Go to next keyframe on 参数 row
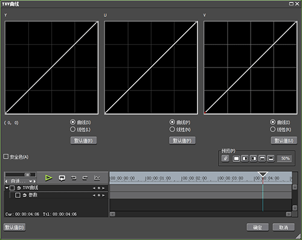 click(x=103, y=195)
